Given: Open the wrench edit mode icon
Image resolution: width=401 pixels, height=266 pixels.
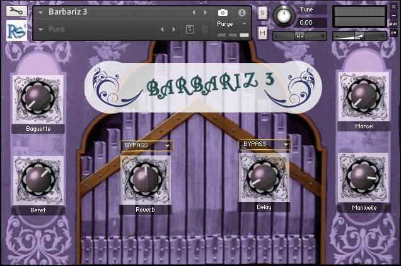Looking at the screenshot, I should (x=16, y=10).
